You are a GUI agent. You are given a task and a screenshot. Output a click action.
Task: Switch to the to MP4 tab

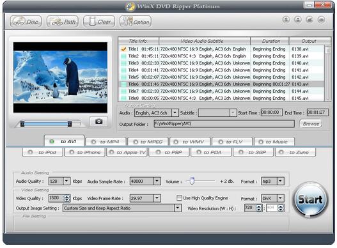tap(106, 142)
